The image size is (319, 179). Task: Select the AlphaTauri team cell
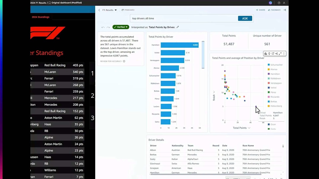[x=192, y=159]
